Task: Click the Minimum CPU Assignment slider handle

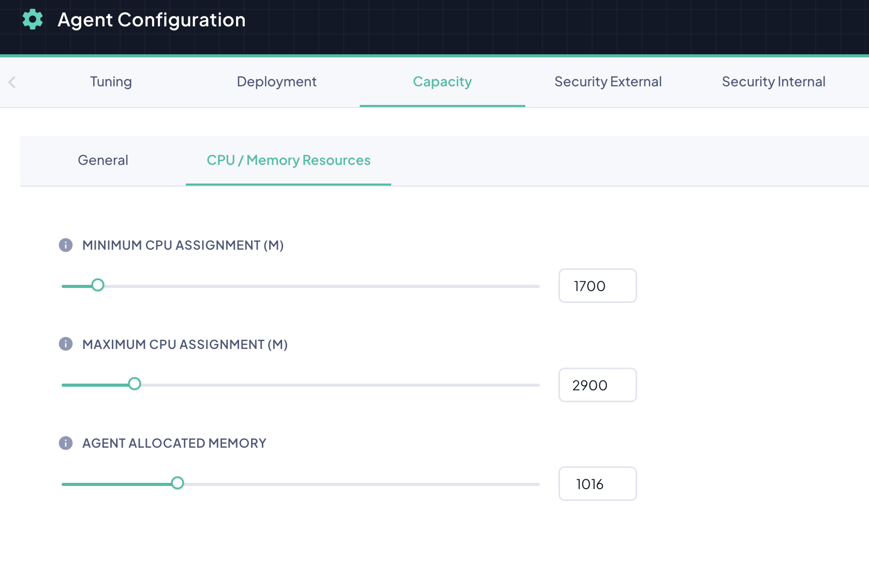Action: click(x=98, y=285)
